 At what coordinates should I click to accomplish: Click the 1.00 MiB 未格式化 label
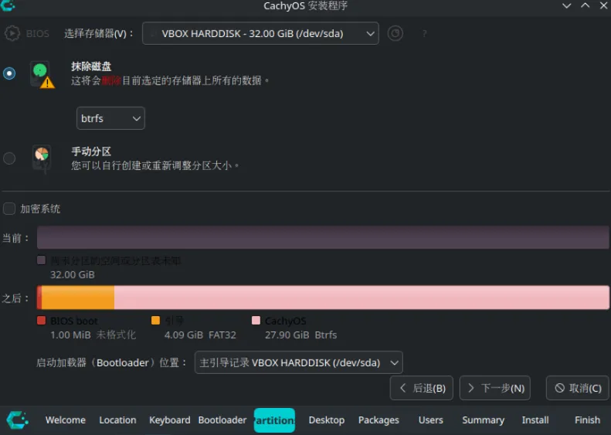(93, 335)
